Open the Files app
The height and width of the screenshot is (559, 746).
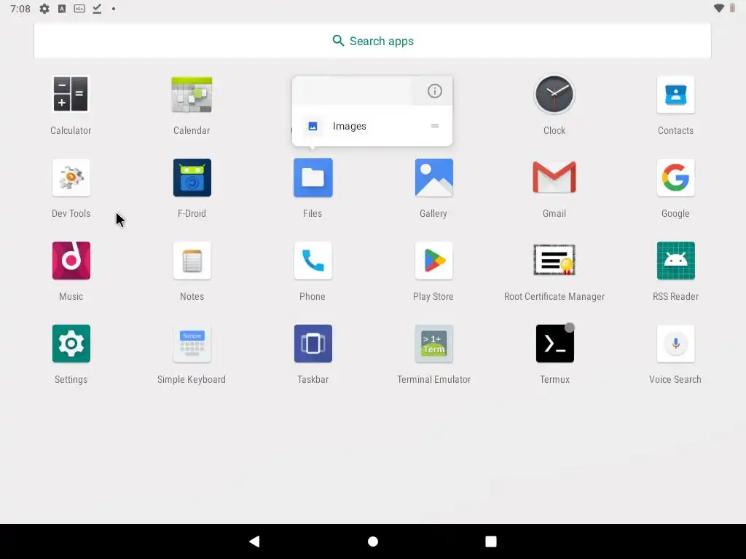(313, 178)
